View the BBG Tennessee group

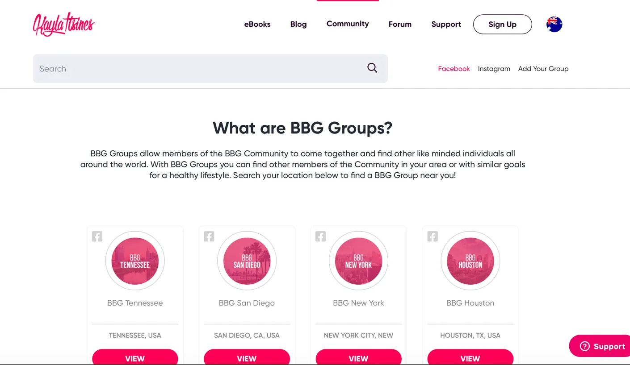pos(135,358)
